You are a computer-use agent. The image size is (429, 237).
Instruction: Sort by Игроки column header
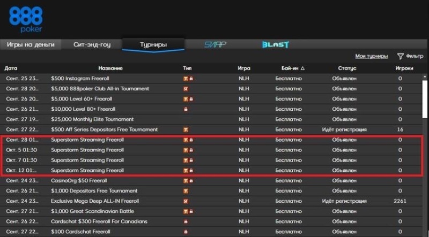(x=404, y=68)
